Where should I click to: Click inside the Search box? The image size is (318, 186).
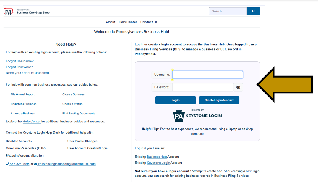228,11
